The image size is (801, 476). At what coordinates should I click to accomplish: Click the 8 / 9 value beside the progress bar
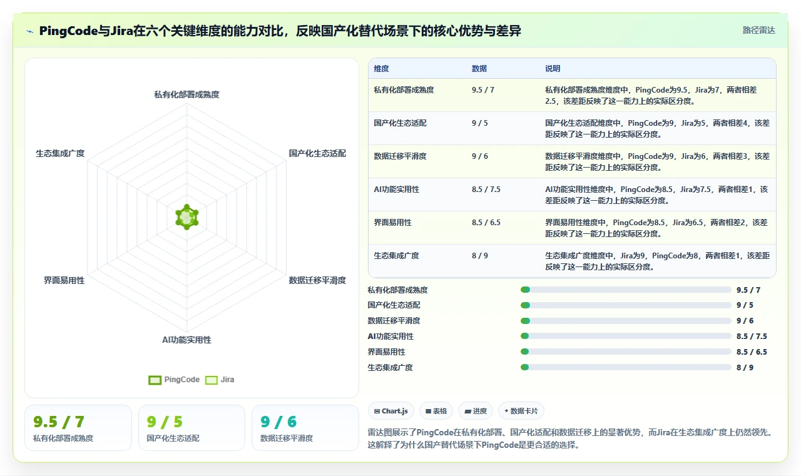745,368
